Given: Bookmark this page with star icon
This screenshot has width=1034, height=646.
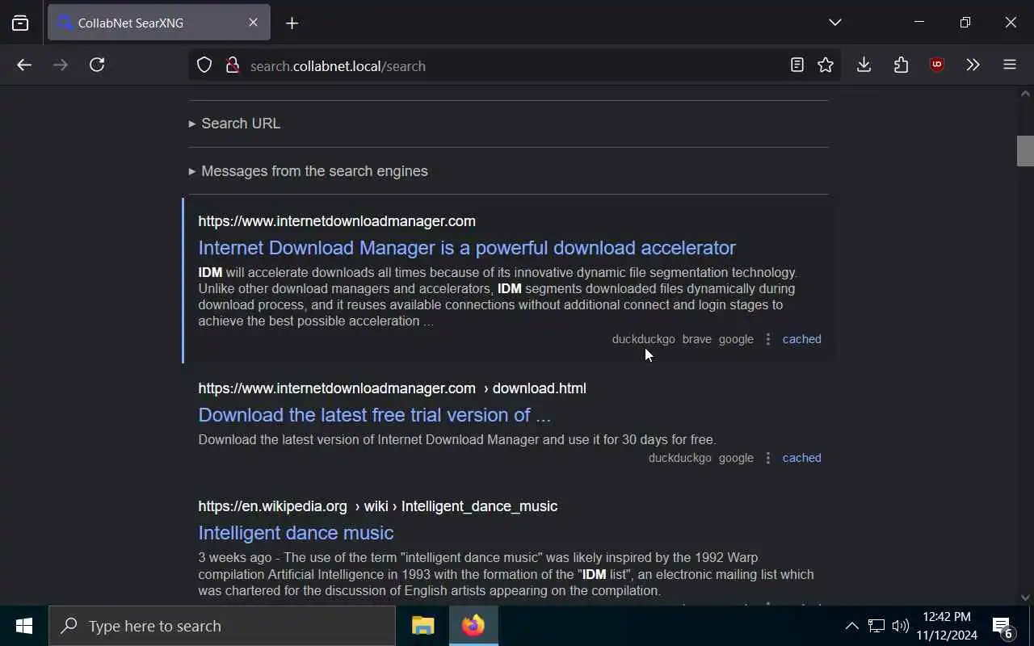Looking at the screenshot, I should coord(826,65).
